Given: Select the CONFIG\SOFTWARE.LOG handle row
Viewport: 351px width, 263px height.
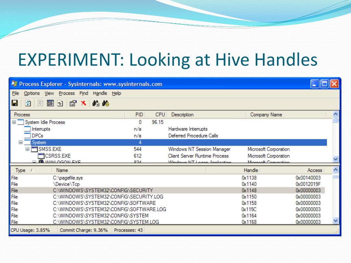Looking at the screenshot, I should click(x=168, y=209).
